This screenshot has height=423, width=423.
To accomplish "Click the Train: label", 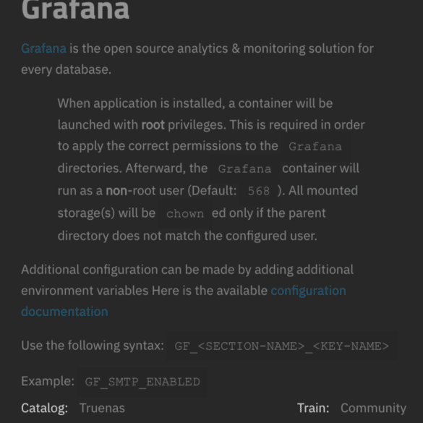I will click(x=313, y=408).
